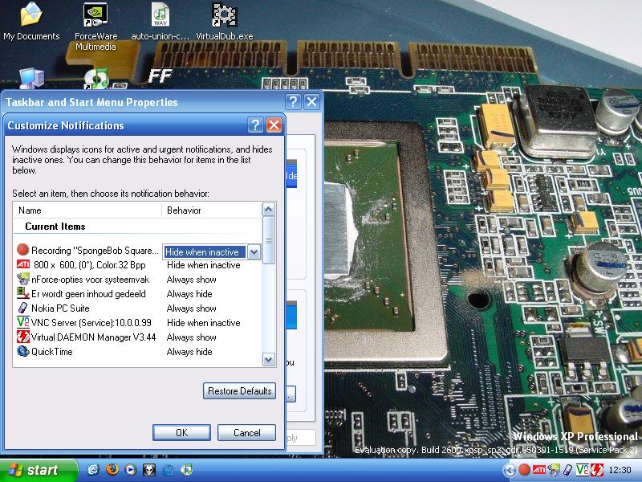Click the VNC Server icon in list

click(23, 322)
